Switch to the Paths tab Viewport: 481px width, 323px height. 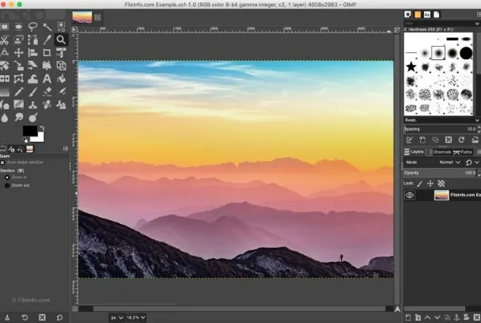pos(463,152)
